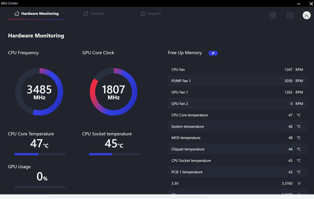314x199 pixels.
Task: Open settings with the gear icon
Action: click(x=290, y=15)
